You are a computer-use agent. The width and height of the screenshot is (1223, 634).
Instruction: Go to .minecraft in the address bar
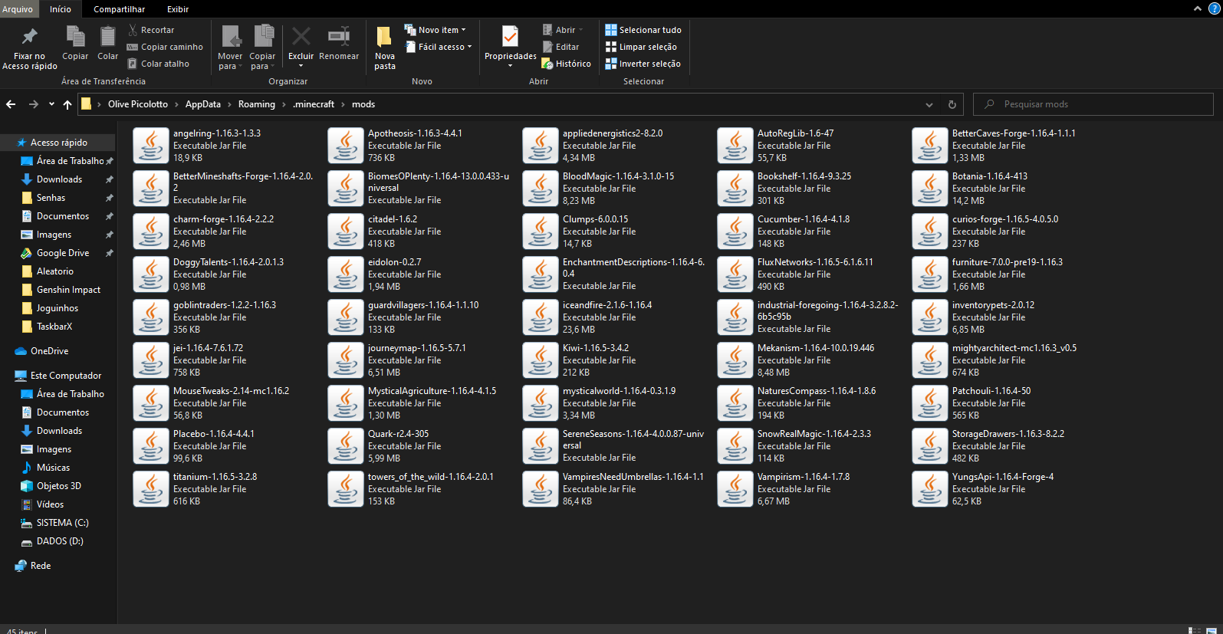[x=314, y=104]
